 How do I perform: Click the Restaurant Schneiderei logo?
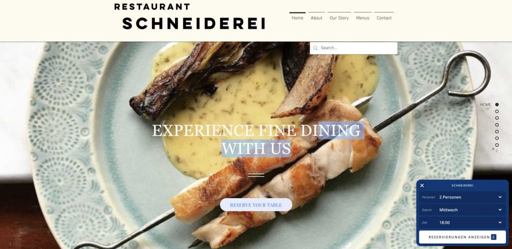pyautogui.click(x=190, y=17)
